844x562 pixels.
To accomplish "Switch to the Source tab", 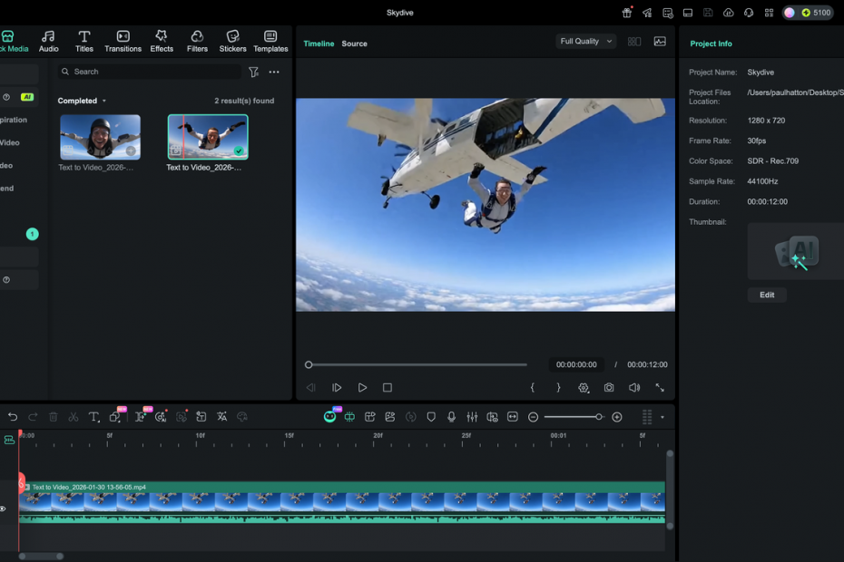I will (x=354, y=44).
